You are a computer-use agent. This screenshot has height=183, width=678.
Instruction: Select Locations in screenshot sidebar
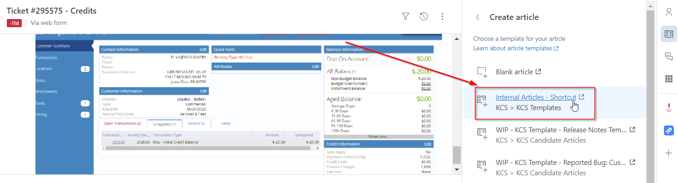pyautogui.click(x=44, y=69)
